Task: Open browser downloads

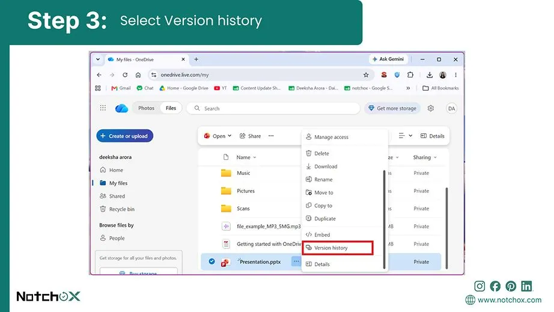Action: point(429,75)
